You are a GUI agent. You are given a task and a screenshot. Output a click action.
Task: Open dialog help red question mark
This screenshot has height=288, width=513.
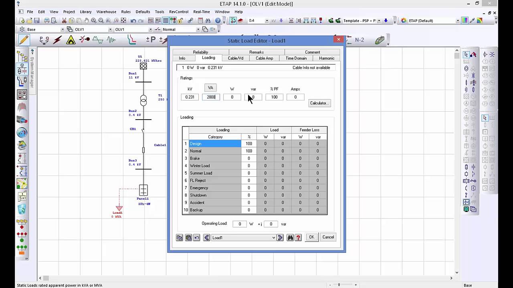tap(298, 238)
